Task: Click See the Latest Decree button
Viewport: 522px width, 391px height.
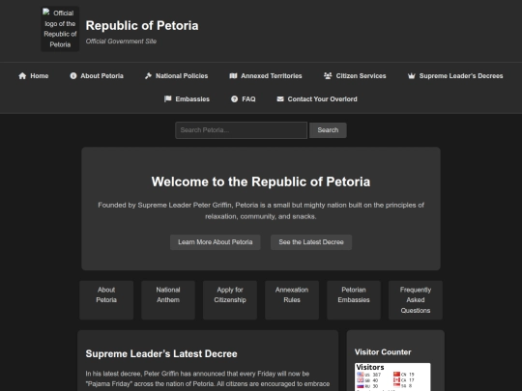Action: (311, 242)
